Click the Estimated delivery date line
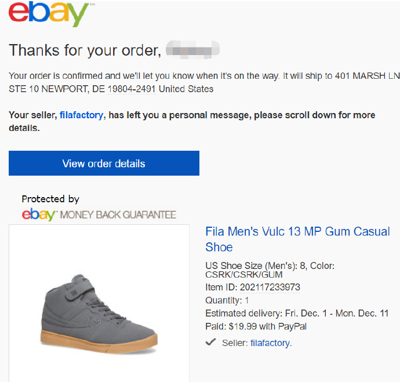Screen dimensions: 400x382 pos(297,314)
